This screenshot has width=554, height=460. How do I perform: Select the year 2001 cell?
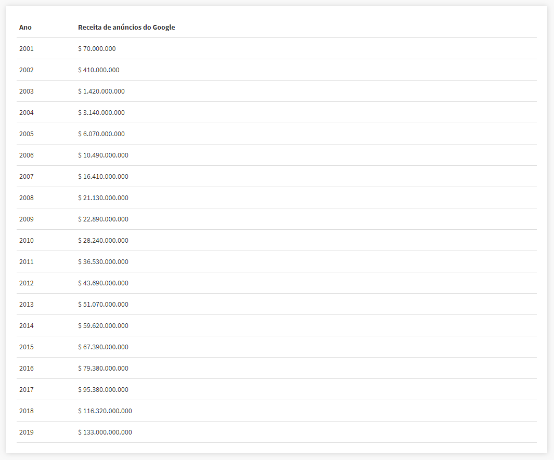[27, 49]
